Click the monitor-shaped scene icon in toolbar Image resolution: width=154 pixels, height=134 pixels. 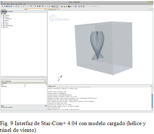[52, 6]
